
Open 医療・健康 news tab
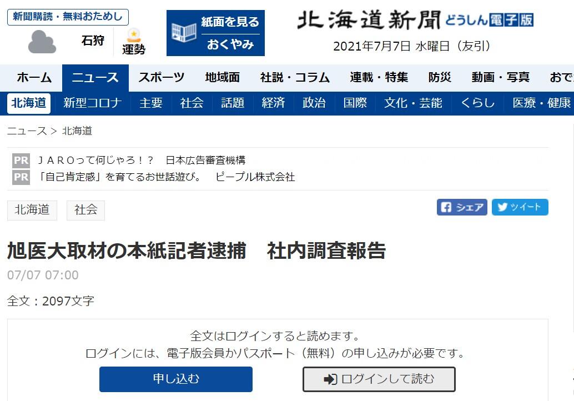click(x=541, y=103)
